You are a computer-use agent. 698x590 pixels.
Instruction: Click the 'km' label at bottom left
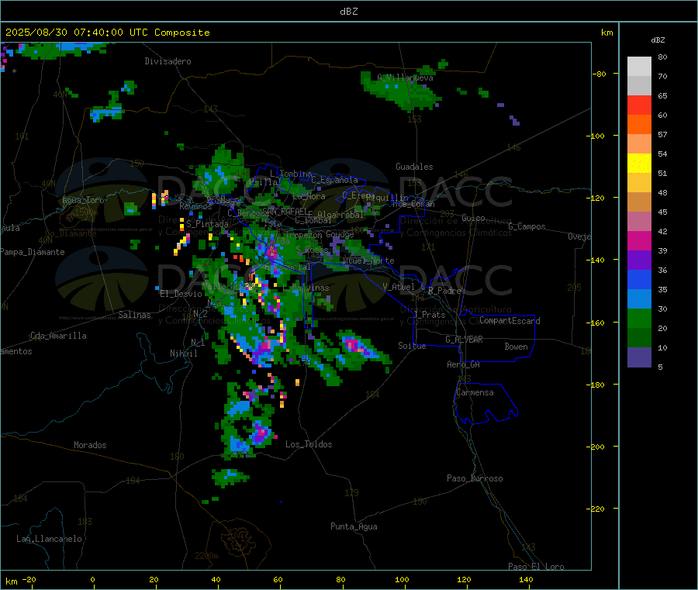(x=11, y=581)
